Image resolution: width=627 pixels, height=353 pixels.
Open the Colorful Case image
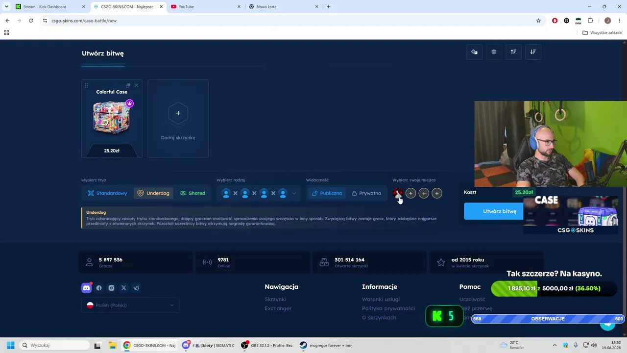click(112, 118)
